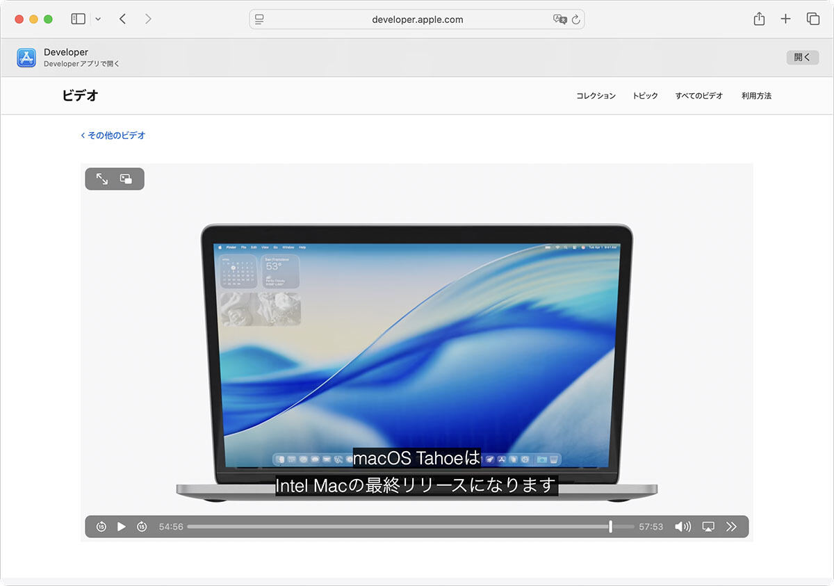Click the developer.apple.com address field
Screen dimensions: 834x586
pyautogui.click(x=417, y=19)
